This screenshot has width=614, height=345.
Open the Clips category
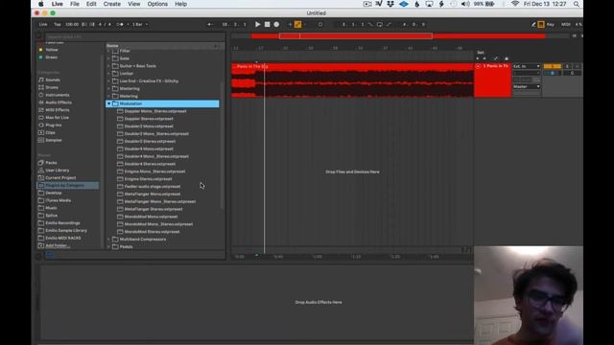click(50, 132)
